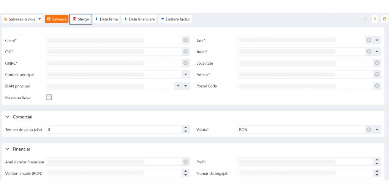Go to the next record arrow

click(x=375, y=19)
